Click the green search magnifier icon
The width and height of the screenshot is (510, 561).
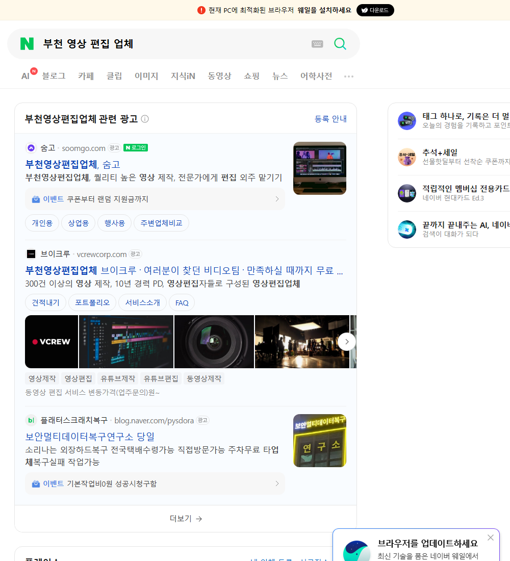(340, 44)
